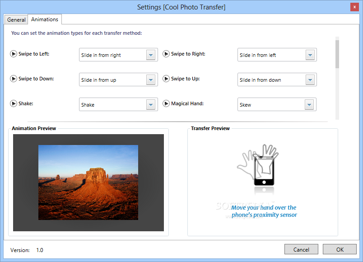Open the Magical Hand animation dropdown
363x262 pixels.
pos(309,105)
